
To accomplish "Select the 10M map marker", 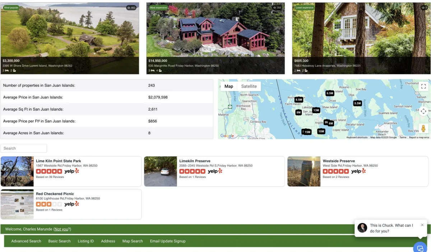I will [x=321, y=131].
